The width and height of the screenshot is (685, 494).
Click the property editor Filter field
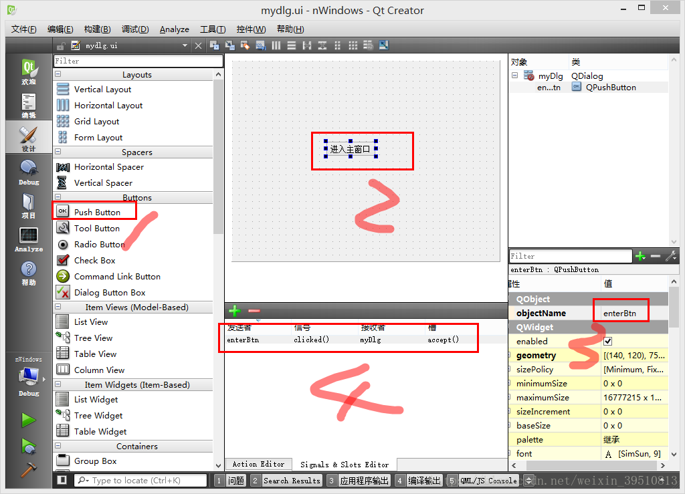coord(571,256)
